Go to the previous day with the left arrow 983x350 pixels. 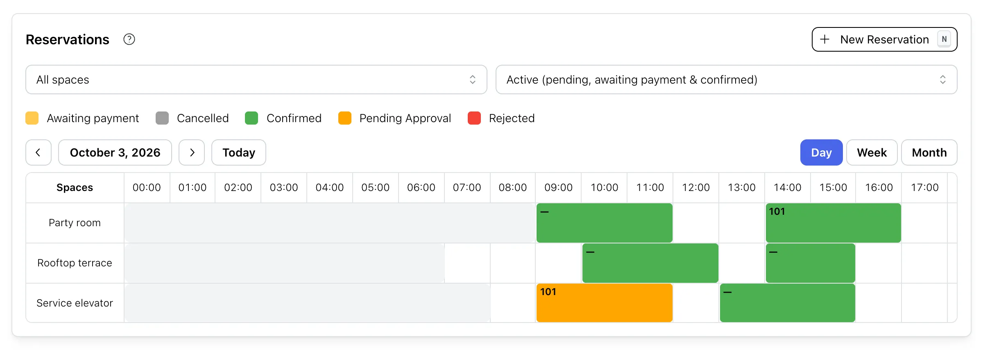[39, 152]
